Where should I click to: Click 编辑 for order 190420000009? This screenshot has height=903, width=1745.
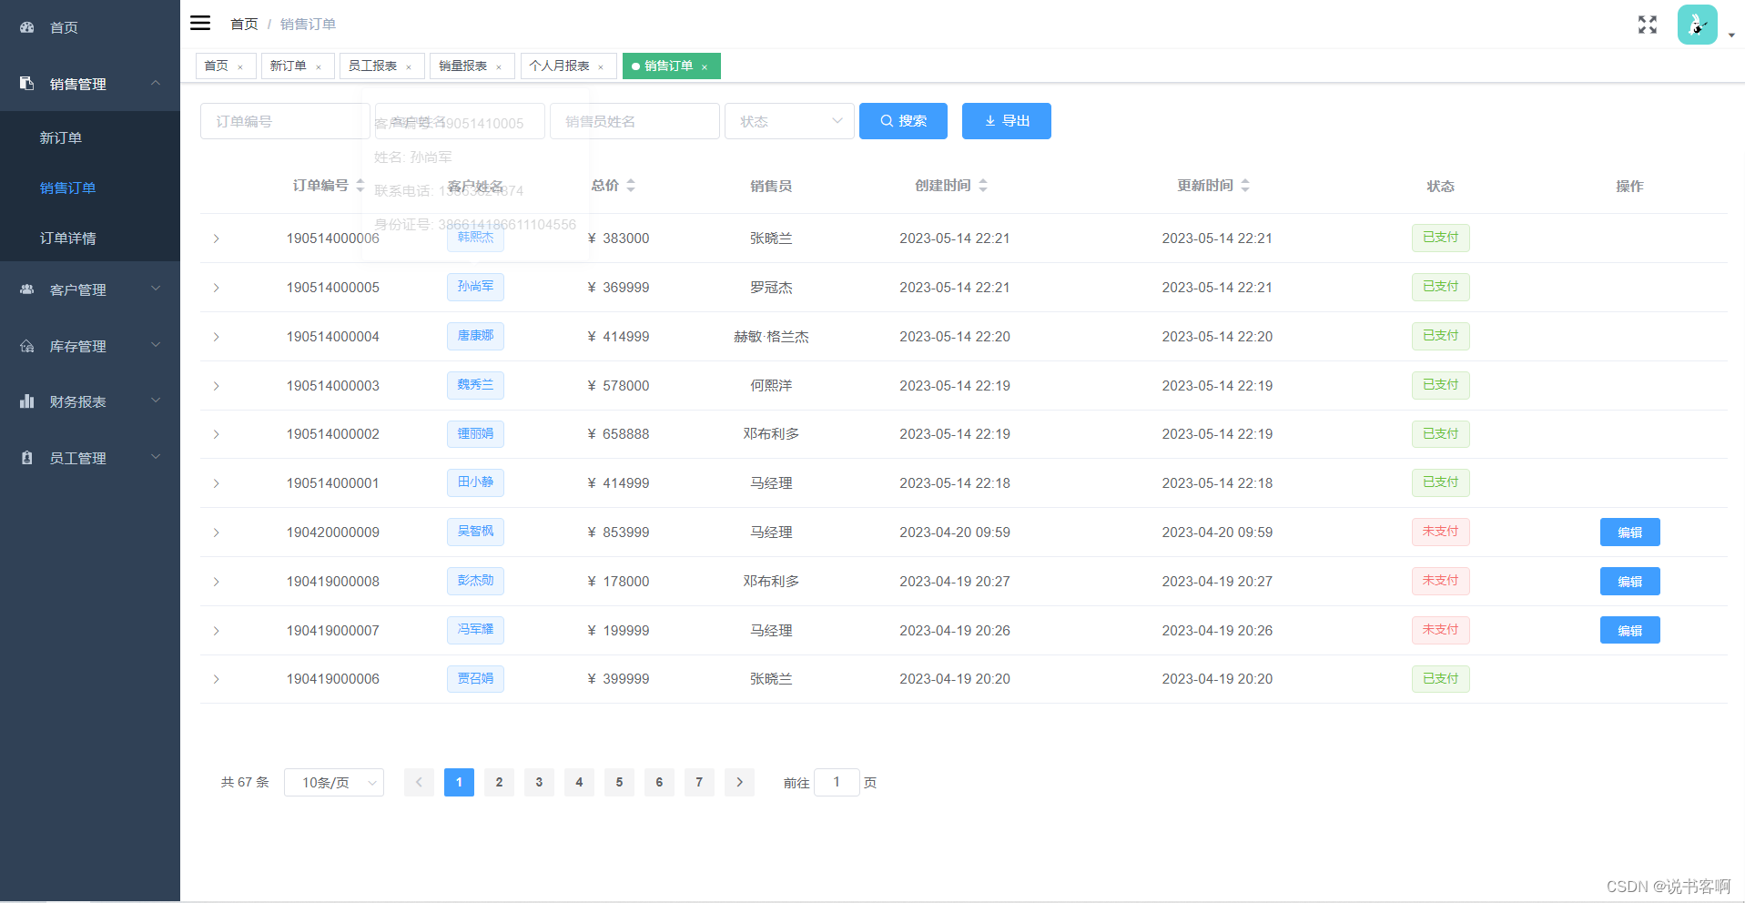click(x=1629, y=533)
